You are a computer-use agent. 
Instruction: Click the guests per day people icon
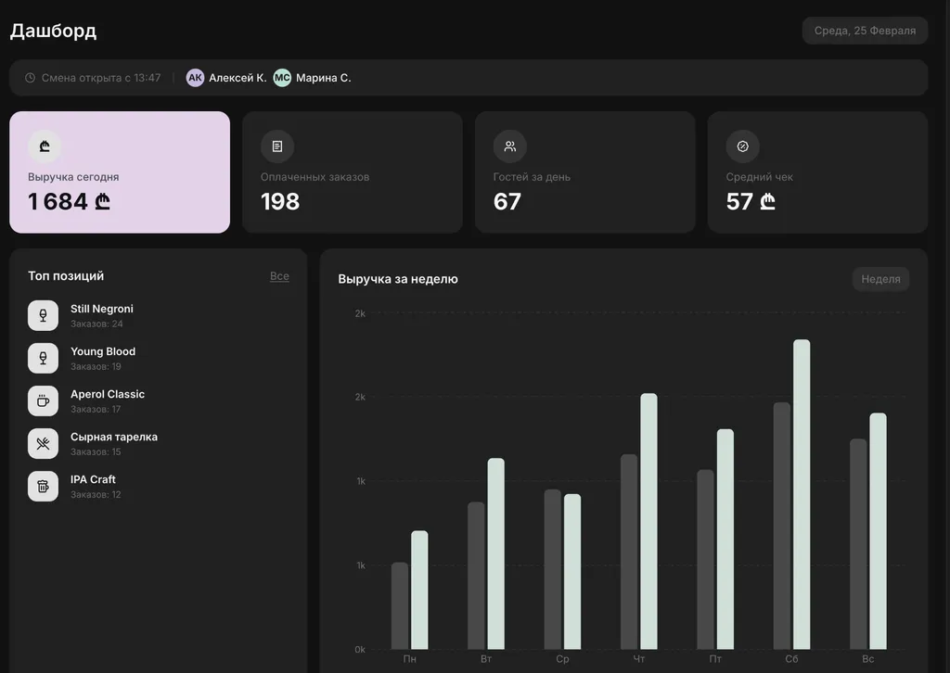pyautogui.click(x=510, y=146)
